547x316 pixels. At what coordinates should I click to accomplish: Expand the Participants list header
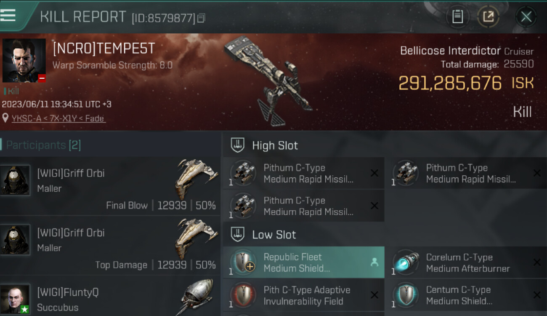click(43, 145)
